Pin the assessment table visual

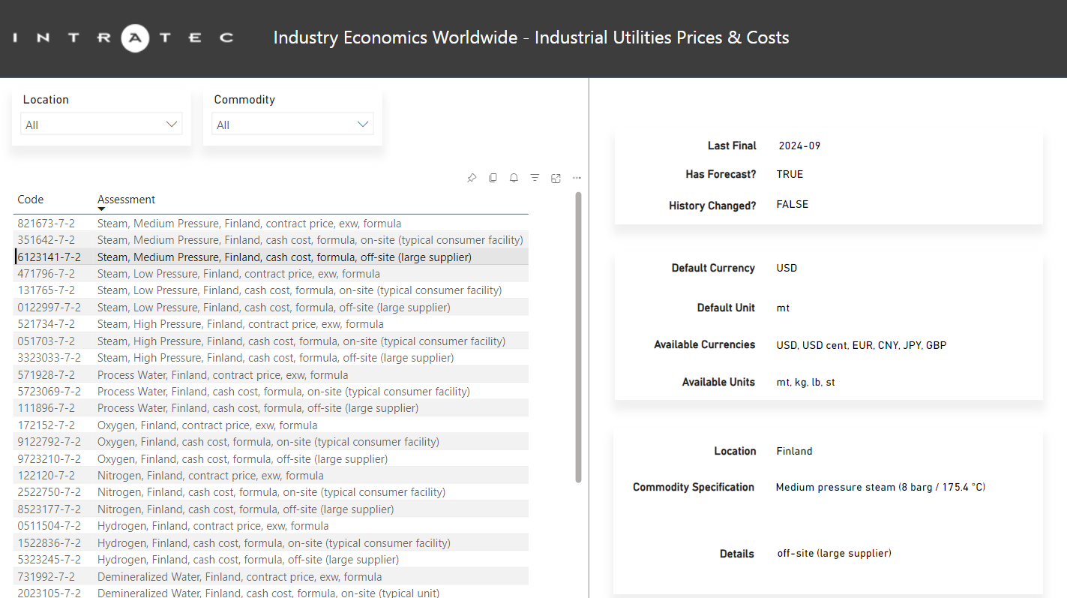(x=472, y=178)
